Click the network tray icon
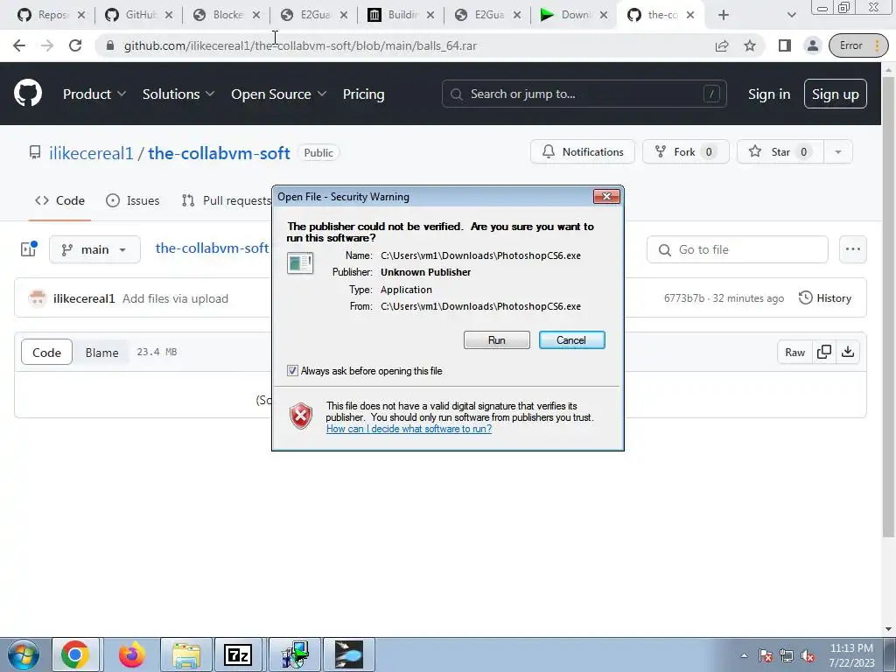The height and width of the screenshot is (672, 896). click(787, 656)
